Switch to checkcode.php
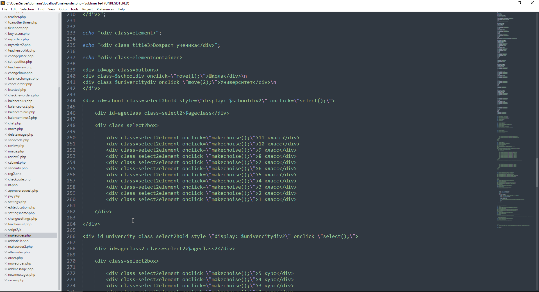The height and width of the screenshot is (292, 539). click(19, 179)
